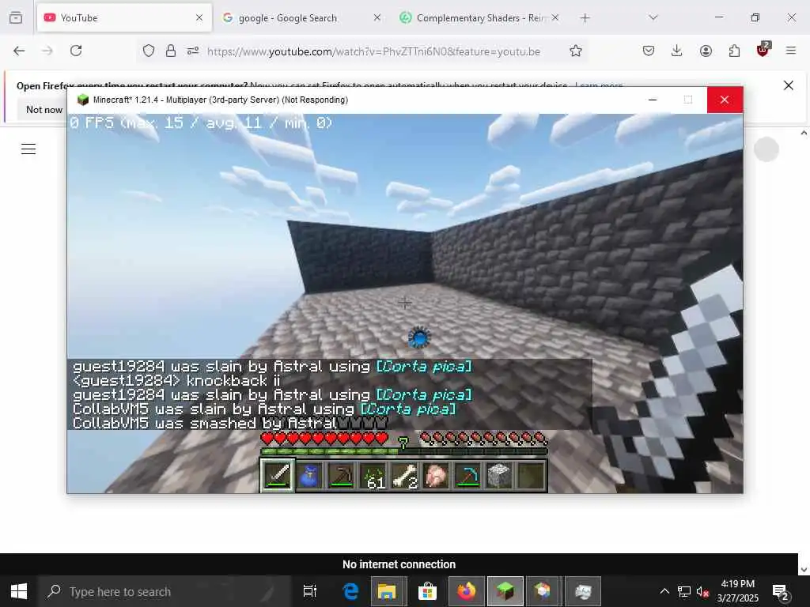
Task: Click the Minecraft window icon in the title bar
Action: click(x=82, y=100)
